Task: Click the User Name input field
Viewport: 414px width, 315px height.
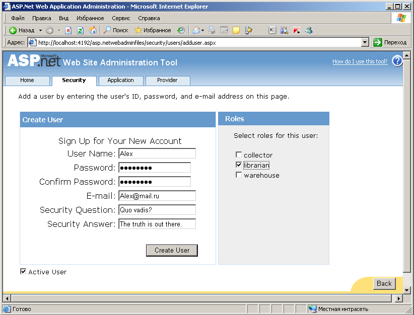Action: point(157,153)
